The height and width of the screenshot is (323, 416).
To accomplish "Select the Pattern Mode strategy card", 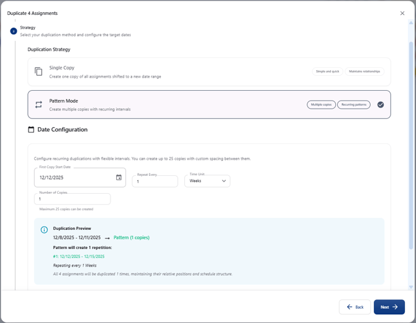I will pos(186,104).
